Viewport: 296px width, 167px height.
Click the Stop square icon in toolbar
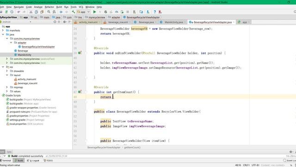[128, 12]
